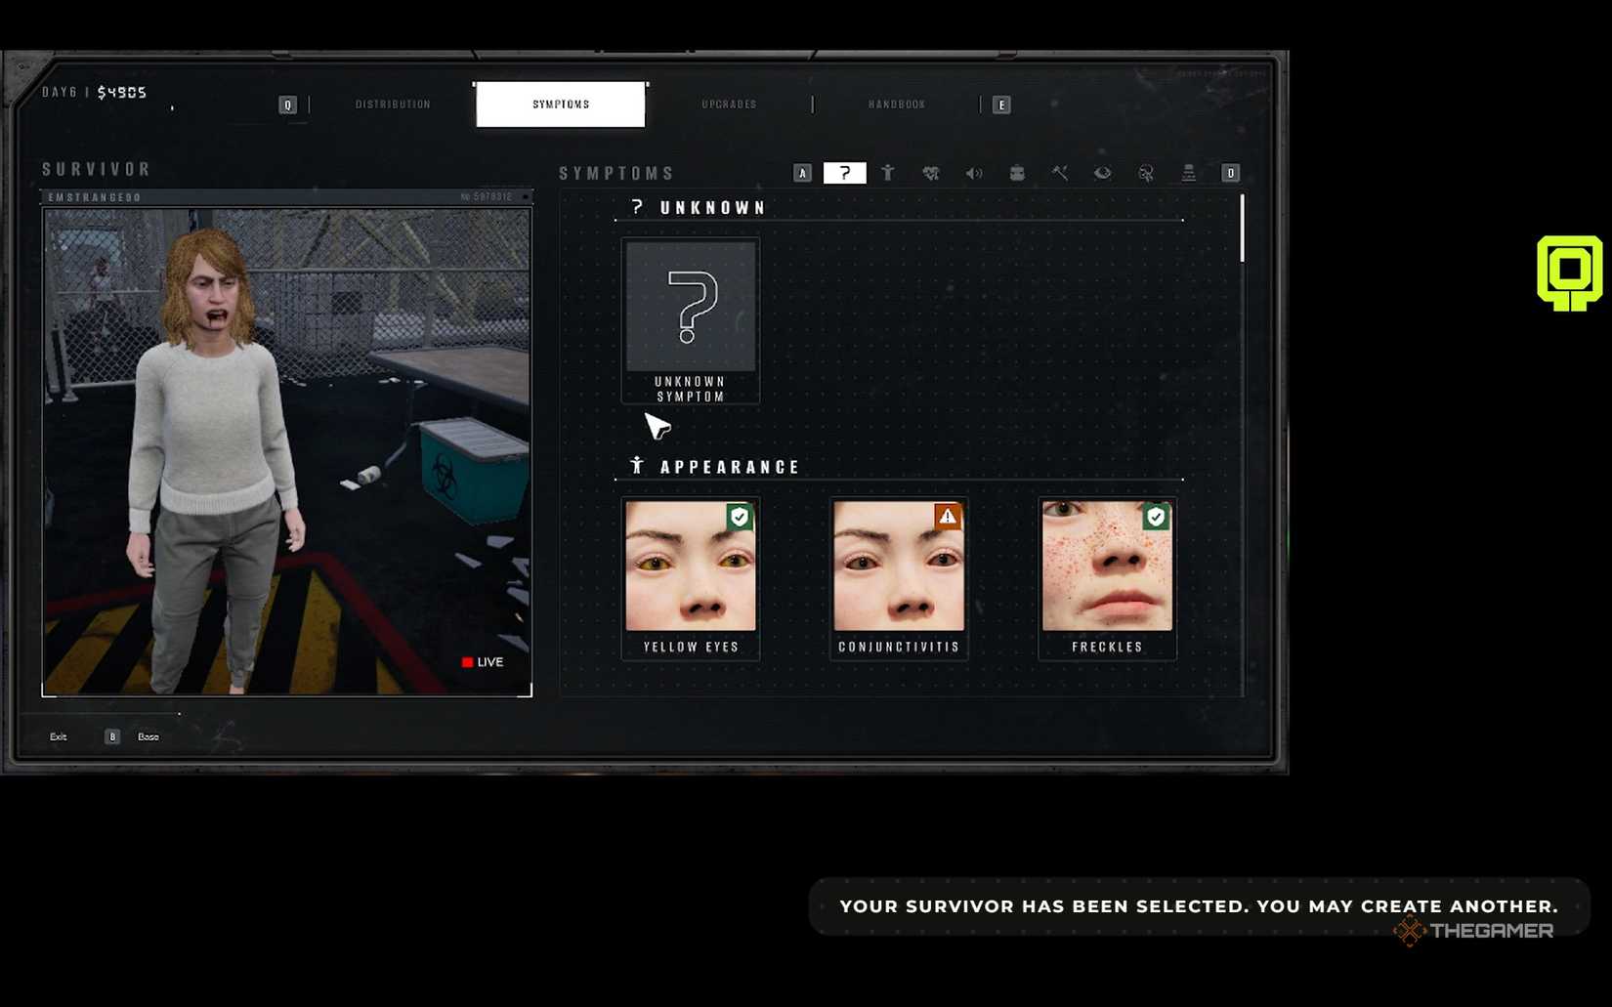Select the heart organs symptoms icon
The image size is (1612, 1007).
pos(930,173)
